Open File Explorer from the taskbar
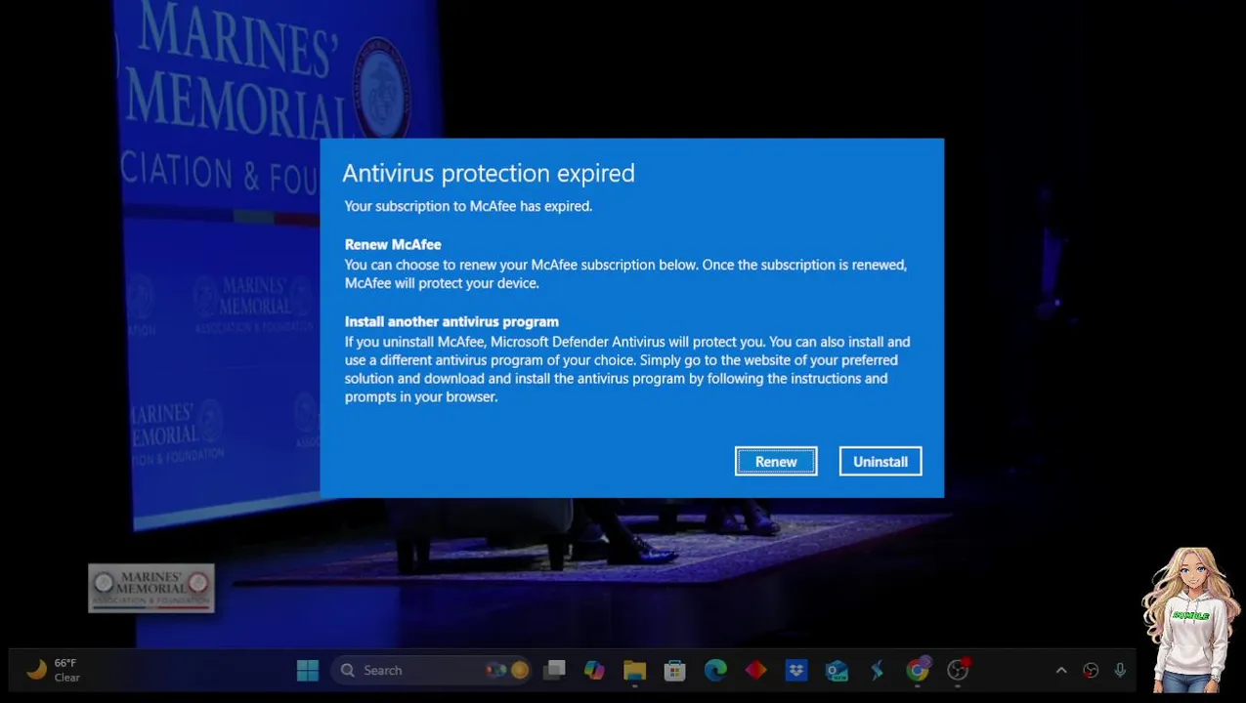Viewport: 1246px width, 703px height. (x=634, y=670)
